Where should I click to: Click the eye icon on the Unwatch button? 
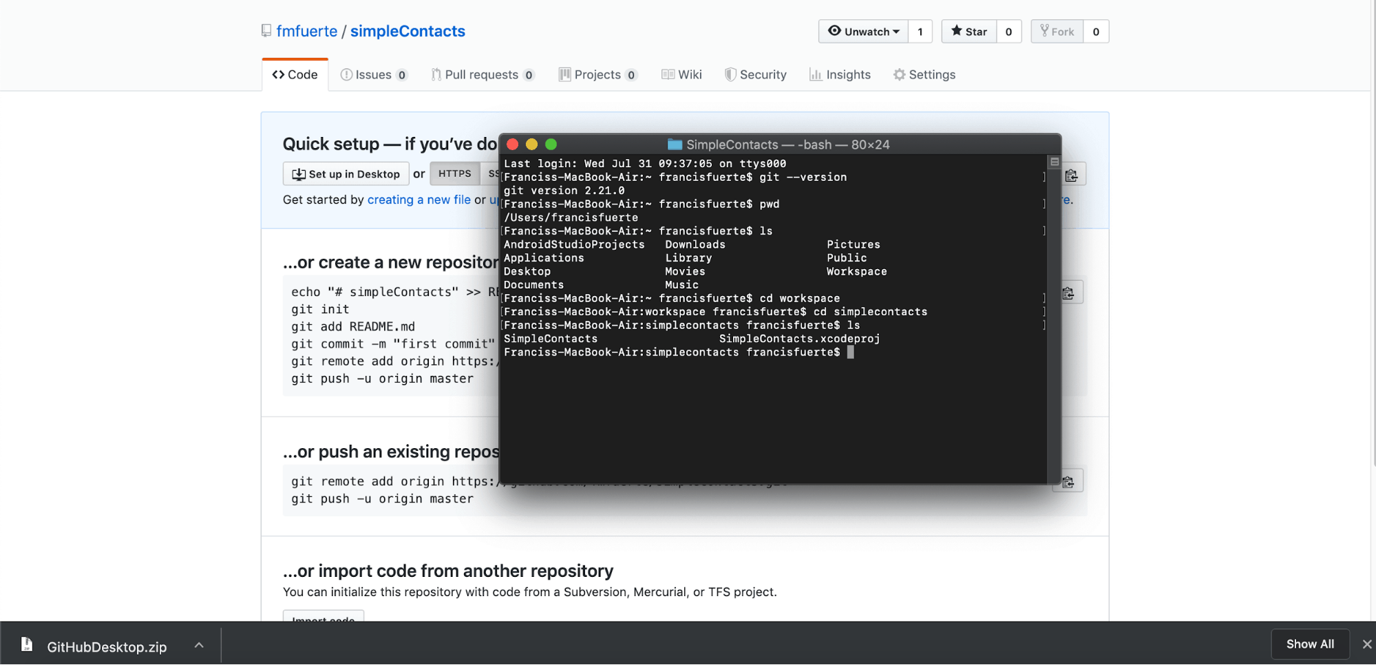(834, 32)
